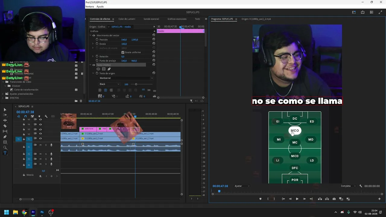The image size is (386, 217).
Task: Toggle timeline snapping magnet icon
Action: 25,116
